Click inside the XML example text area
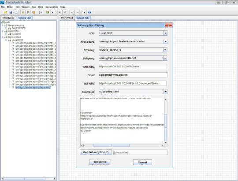This screenshot has width=238, height=181. [122, 121]
